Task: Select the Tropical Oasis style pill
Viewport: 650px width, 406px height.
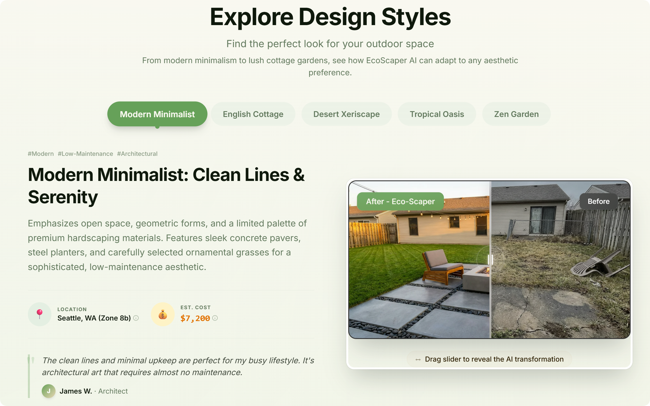Action: coord(437,114)
